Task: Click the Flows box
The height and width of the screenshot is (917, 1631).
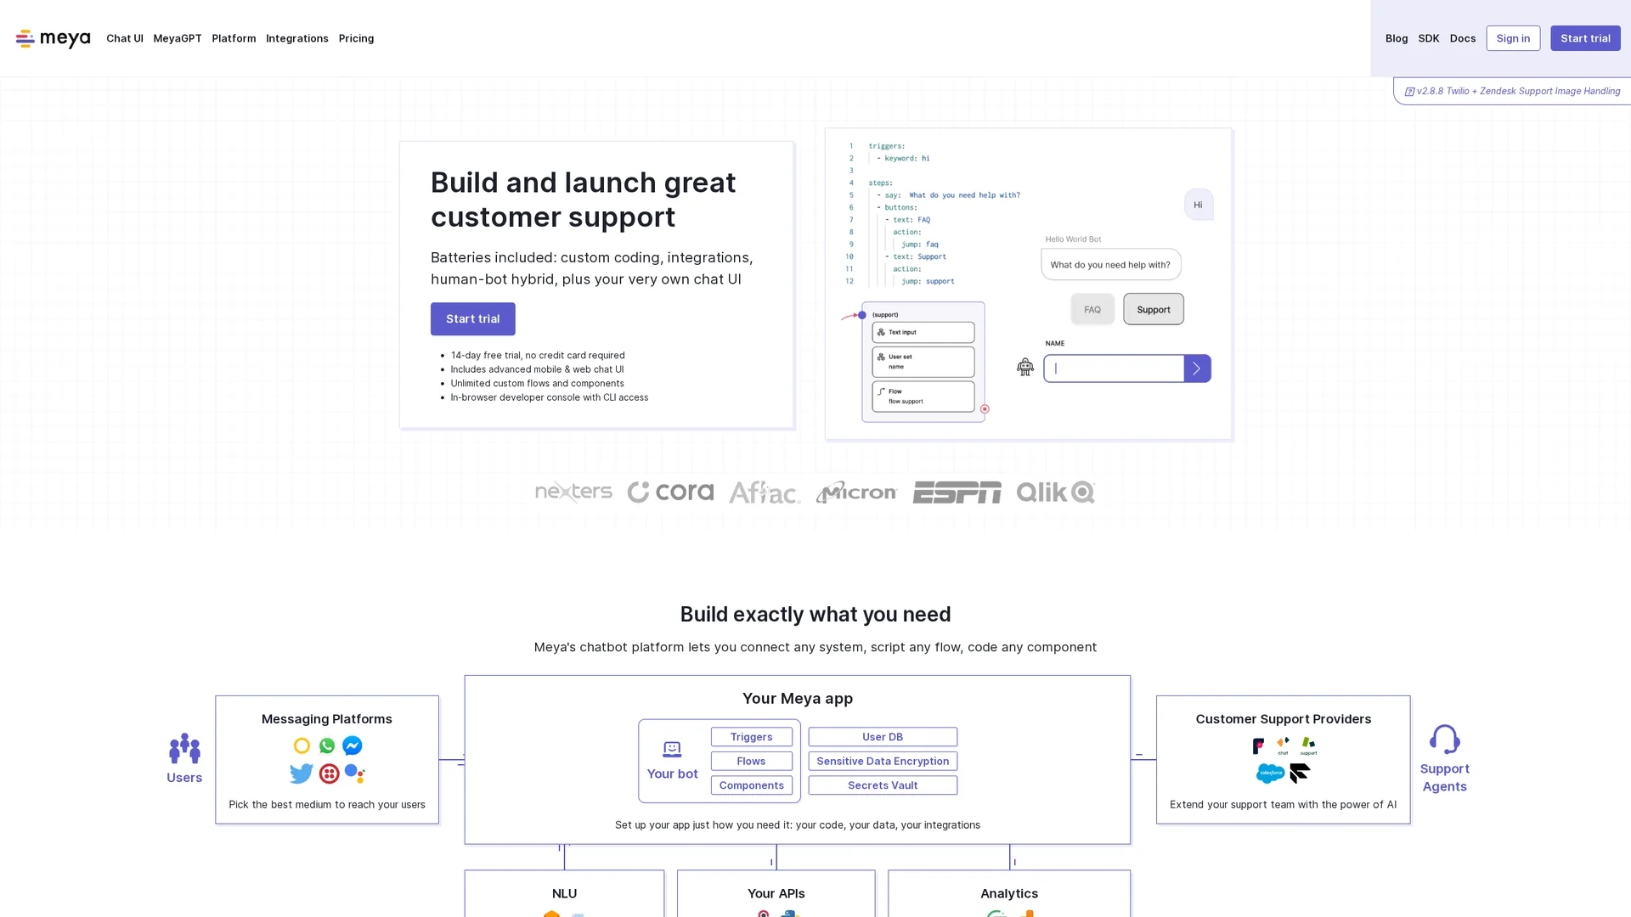Action: pos(751,762)
